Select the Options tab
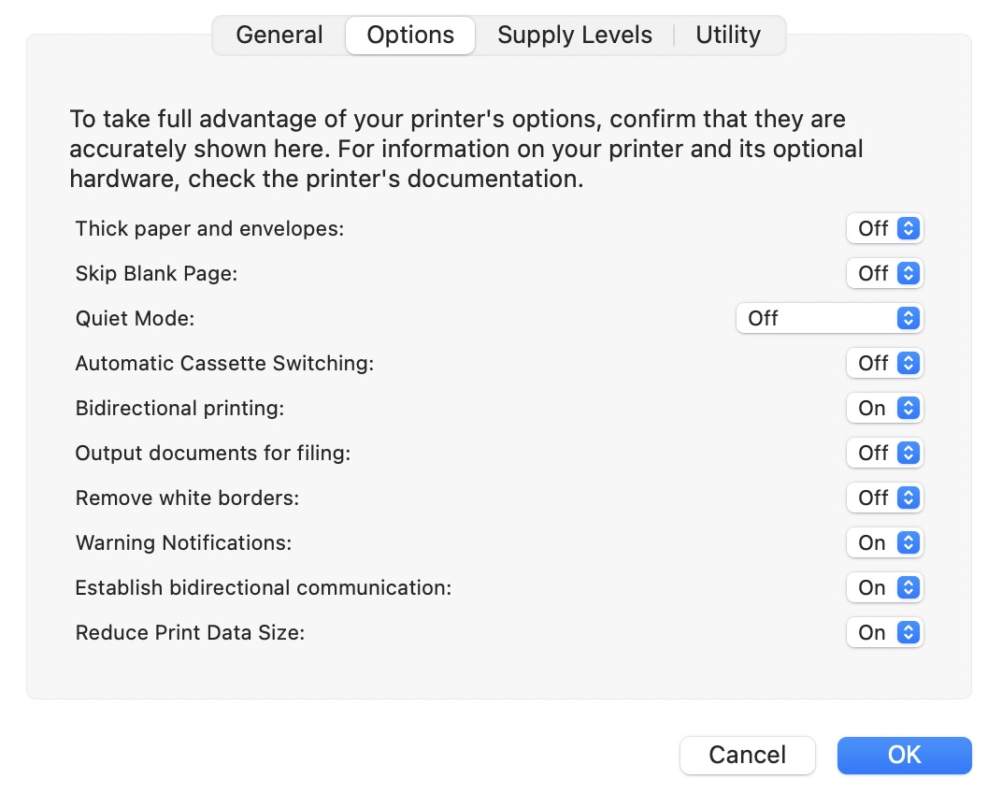The width and height of the screenshot is (1002, 808). (x=410, y=36)
